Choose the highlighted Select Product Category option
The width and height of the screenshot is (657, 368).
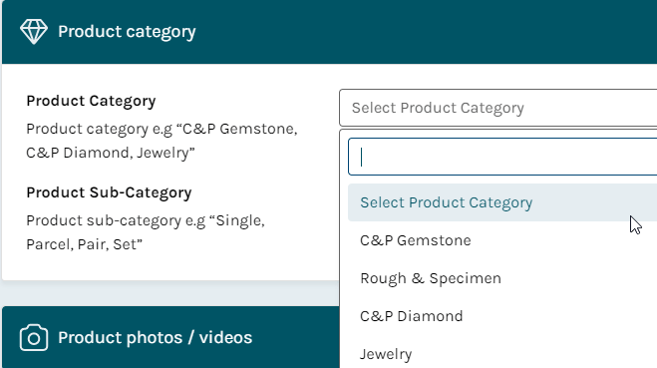502,202
